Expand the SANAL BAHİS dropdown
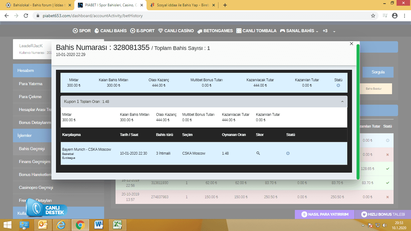 [299, 31]
